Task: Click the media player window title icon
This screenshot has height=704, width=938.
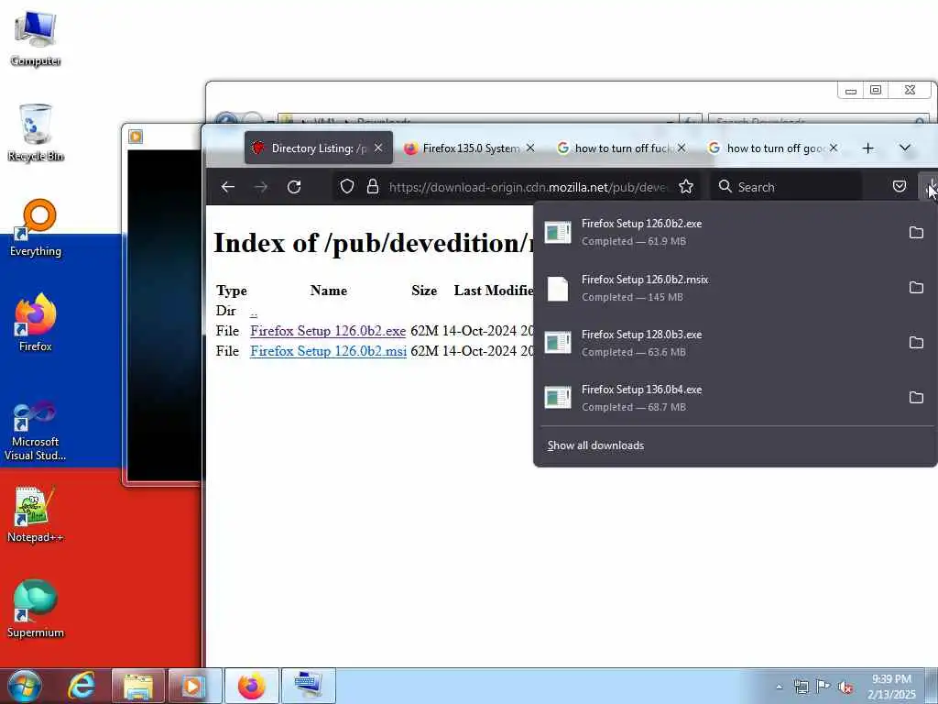Action: [x=136, y=137]
